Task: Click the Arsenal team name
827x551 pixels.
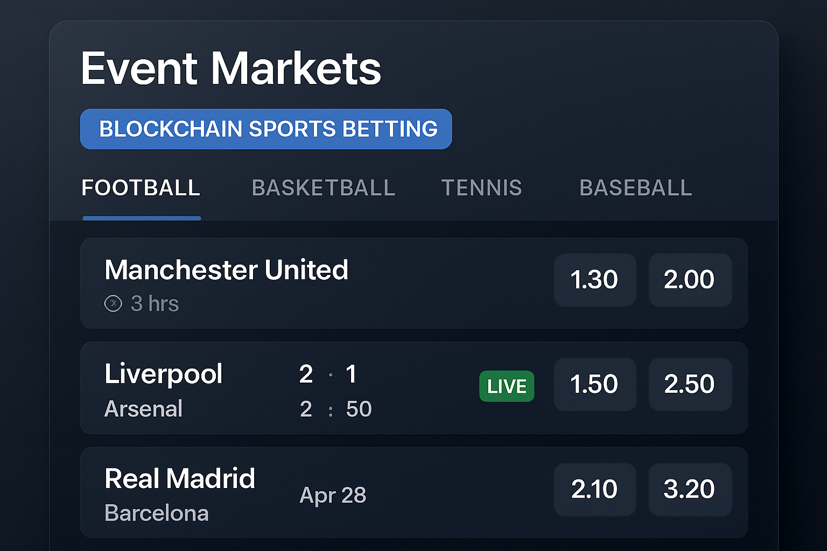Action: [x=143, y=408]
